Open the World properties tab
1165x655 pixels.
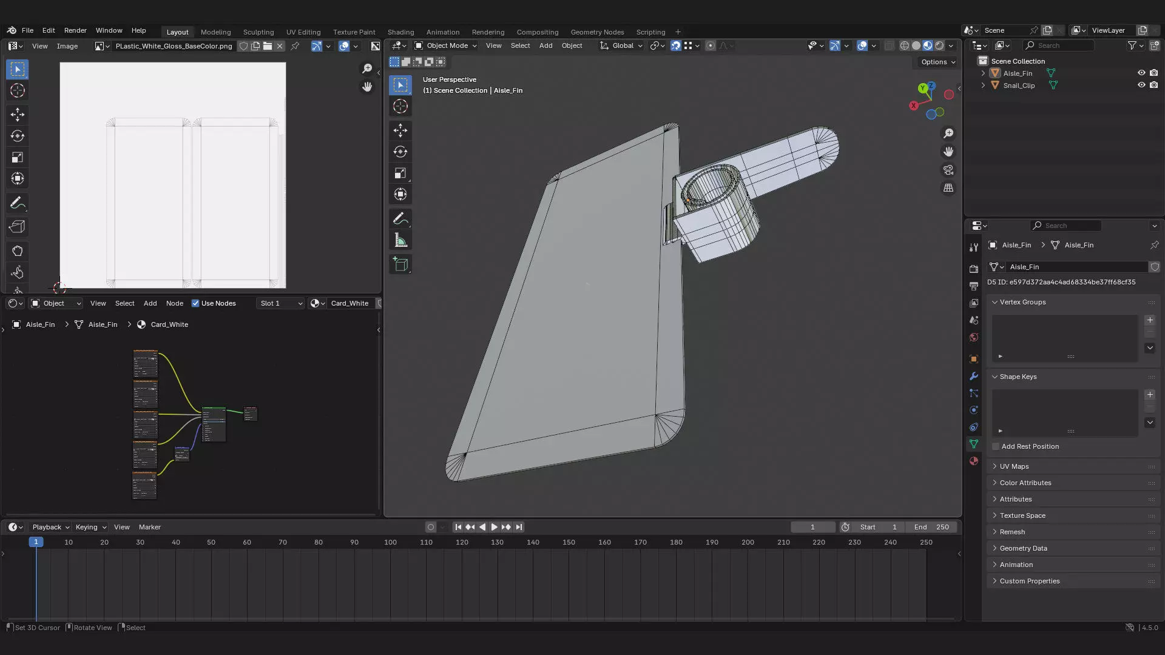pyautogui.click(x=974, y=337)
